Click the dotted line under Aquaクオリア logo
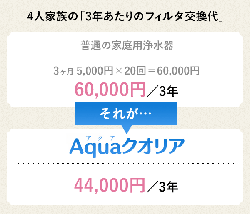 point(125,163)
